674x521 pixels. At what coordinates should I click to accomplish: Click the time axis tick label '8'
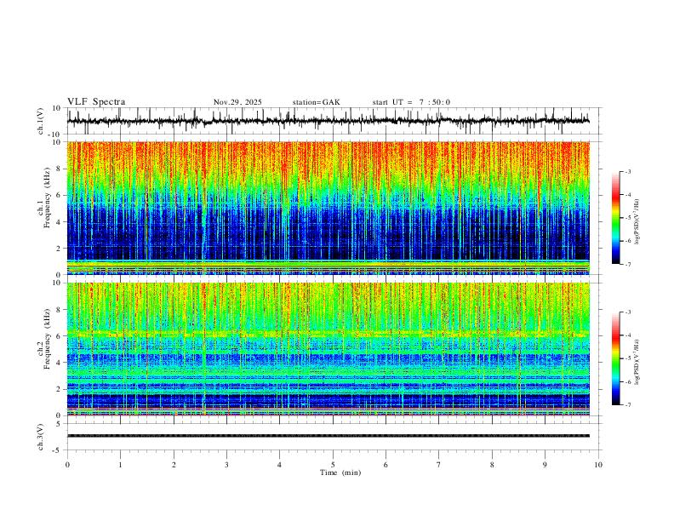[x=492, y=465]
